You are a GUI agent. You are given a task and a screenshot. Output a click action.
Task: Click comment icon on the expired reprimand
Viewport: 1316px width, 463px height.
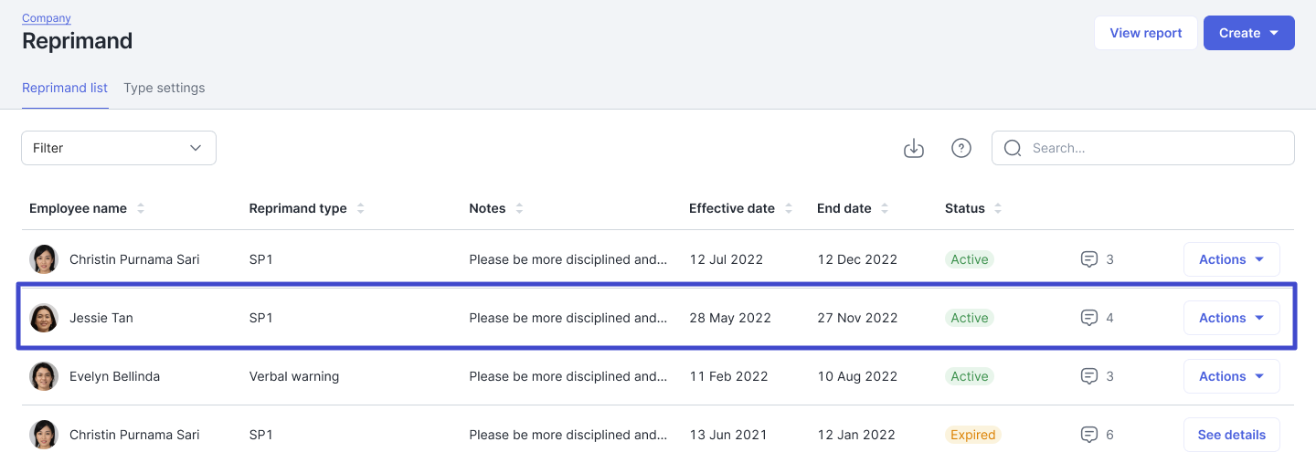[x=1088, y=435]
